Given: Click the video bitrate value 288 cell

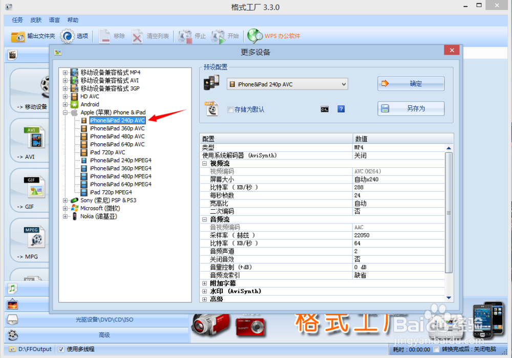Looking at the screenshot, I should click(399, 188).
